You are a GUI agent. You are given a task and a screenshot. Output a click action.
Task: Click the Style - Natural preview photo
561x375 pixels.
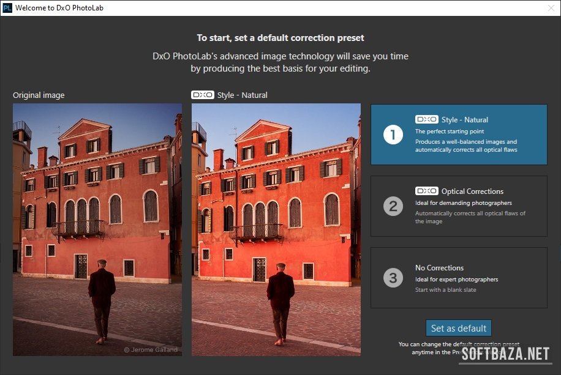[276, 229]
